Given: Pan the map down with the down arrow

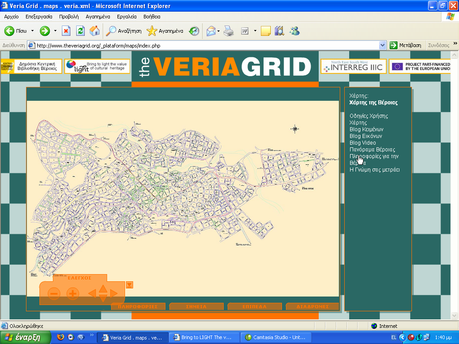Looking at the screenshot, I should click(103, 298).
